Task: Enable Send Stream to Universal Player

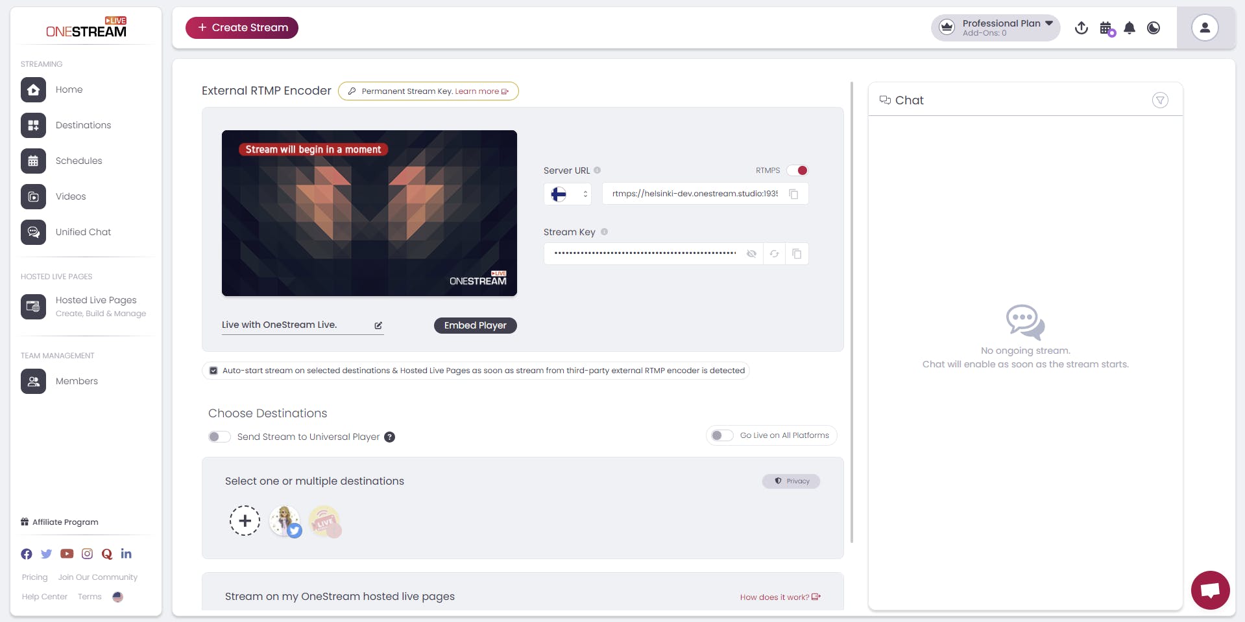Action: point(219,437)
